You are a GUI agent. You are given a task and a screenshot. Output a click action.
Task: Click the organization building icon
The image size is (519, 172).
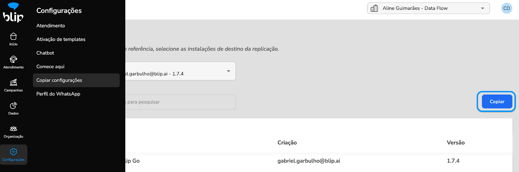374,8
